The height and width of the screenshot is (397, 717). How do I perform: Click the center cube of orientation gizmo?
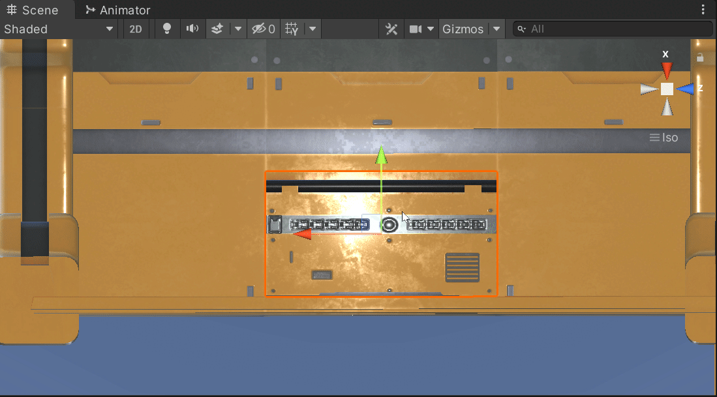point(667,89)
